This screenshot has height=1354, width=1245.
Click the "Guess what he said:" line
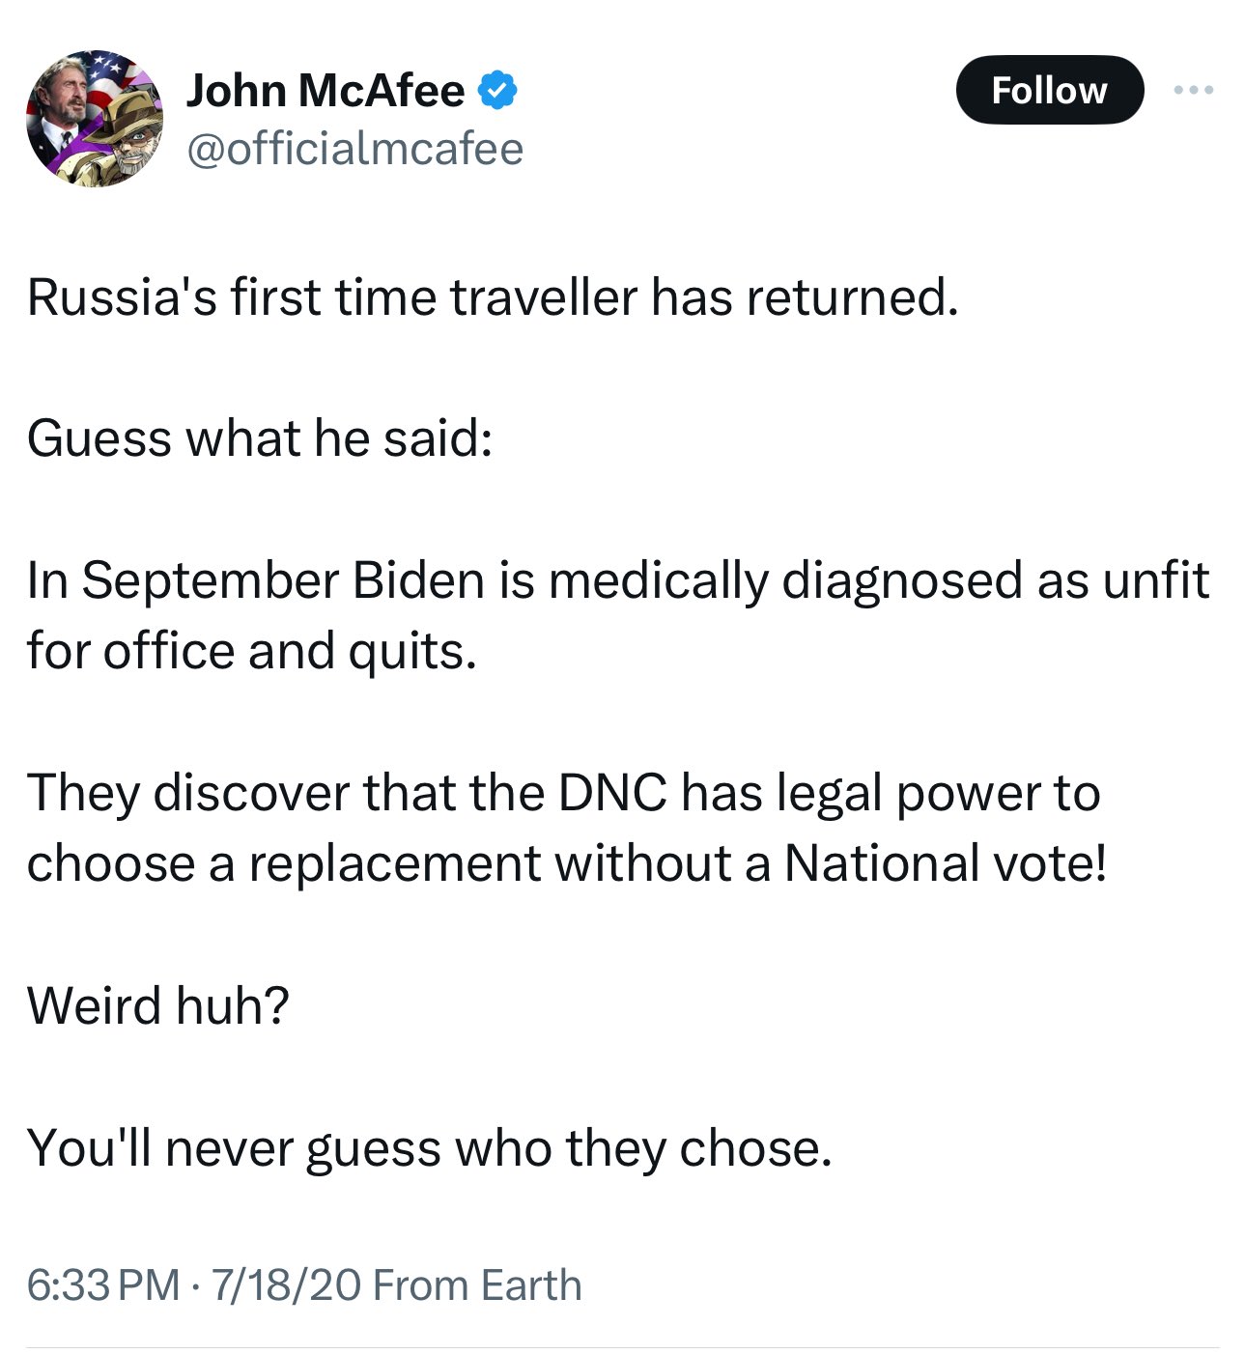260,438
